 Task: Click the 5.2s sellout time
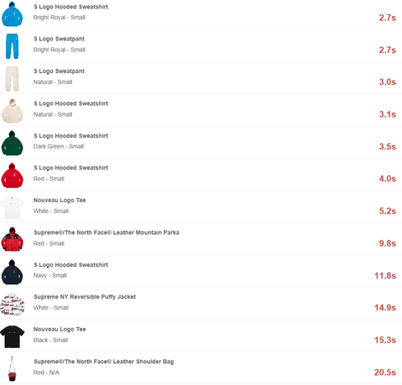(x=387, y=211)
